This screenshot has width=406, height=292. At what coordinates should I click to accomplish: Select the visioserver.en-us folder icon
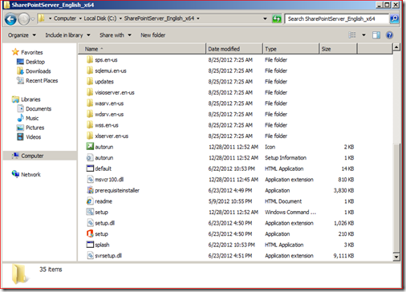click(x=90, y=92)
